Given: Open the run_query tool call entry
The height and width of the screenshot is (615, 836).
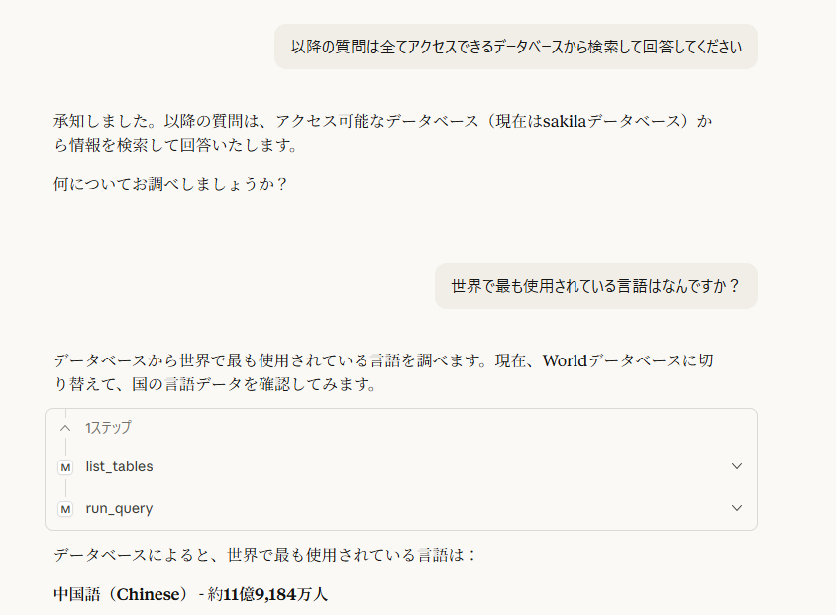Looking at the screenshot, I should point(120,508).
